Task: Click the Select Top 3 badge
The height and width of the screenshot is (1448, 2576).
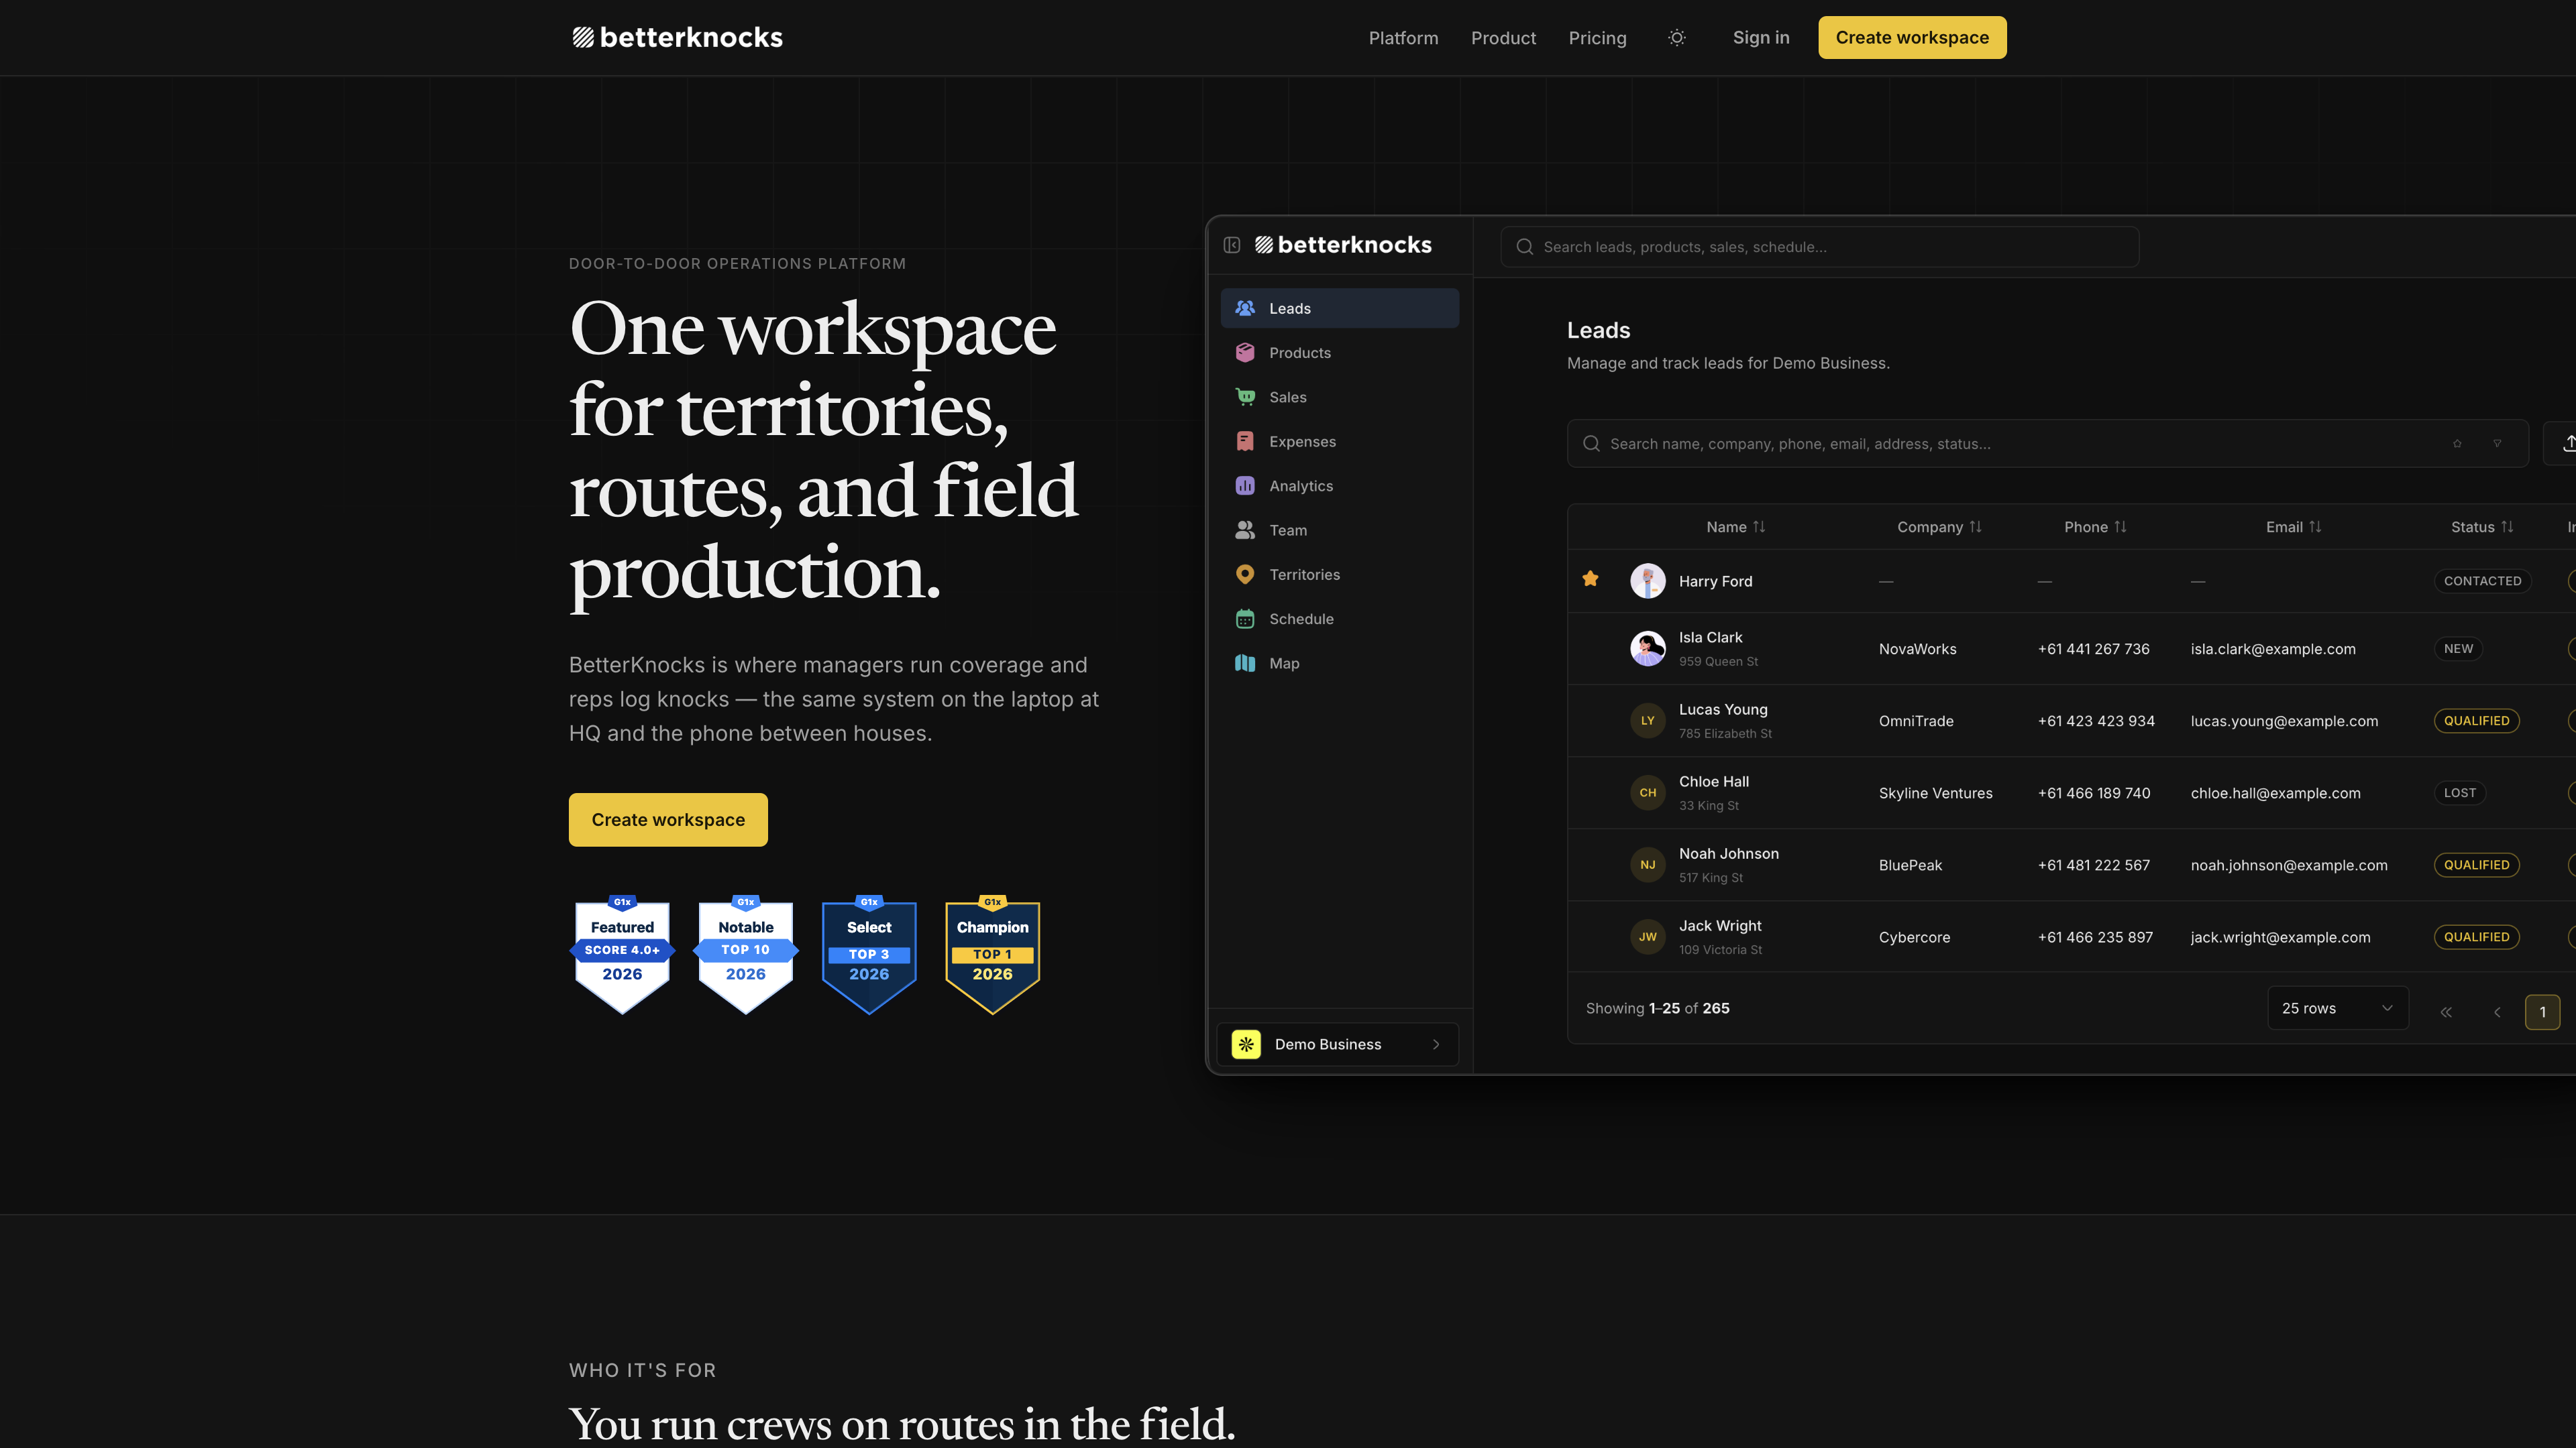Action: pos(869,955)
